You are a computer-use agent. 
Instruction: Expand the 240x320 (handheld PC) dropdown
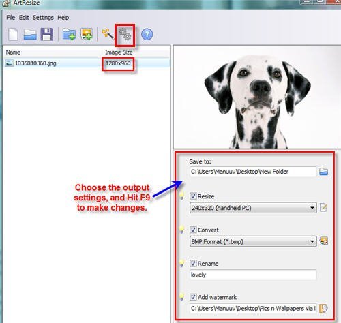coord(253,208)
